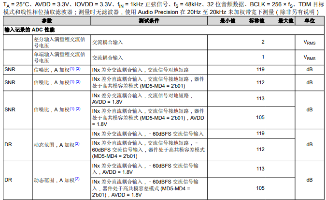Click the '最小值' column header
The width and height of the screenshot is (326, 200).
pos(227,21)
